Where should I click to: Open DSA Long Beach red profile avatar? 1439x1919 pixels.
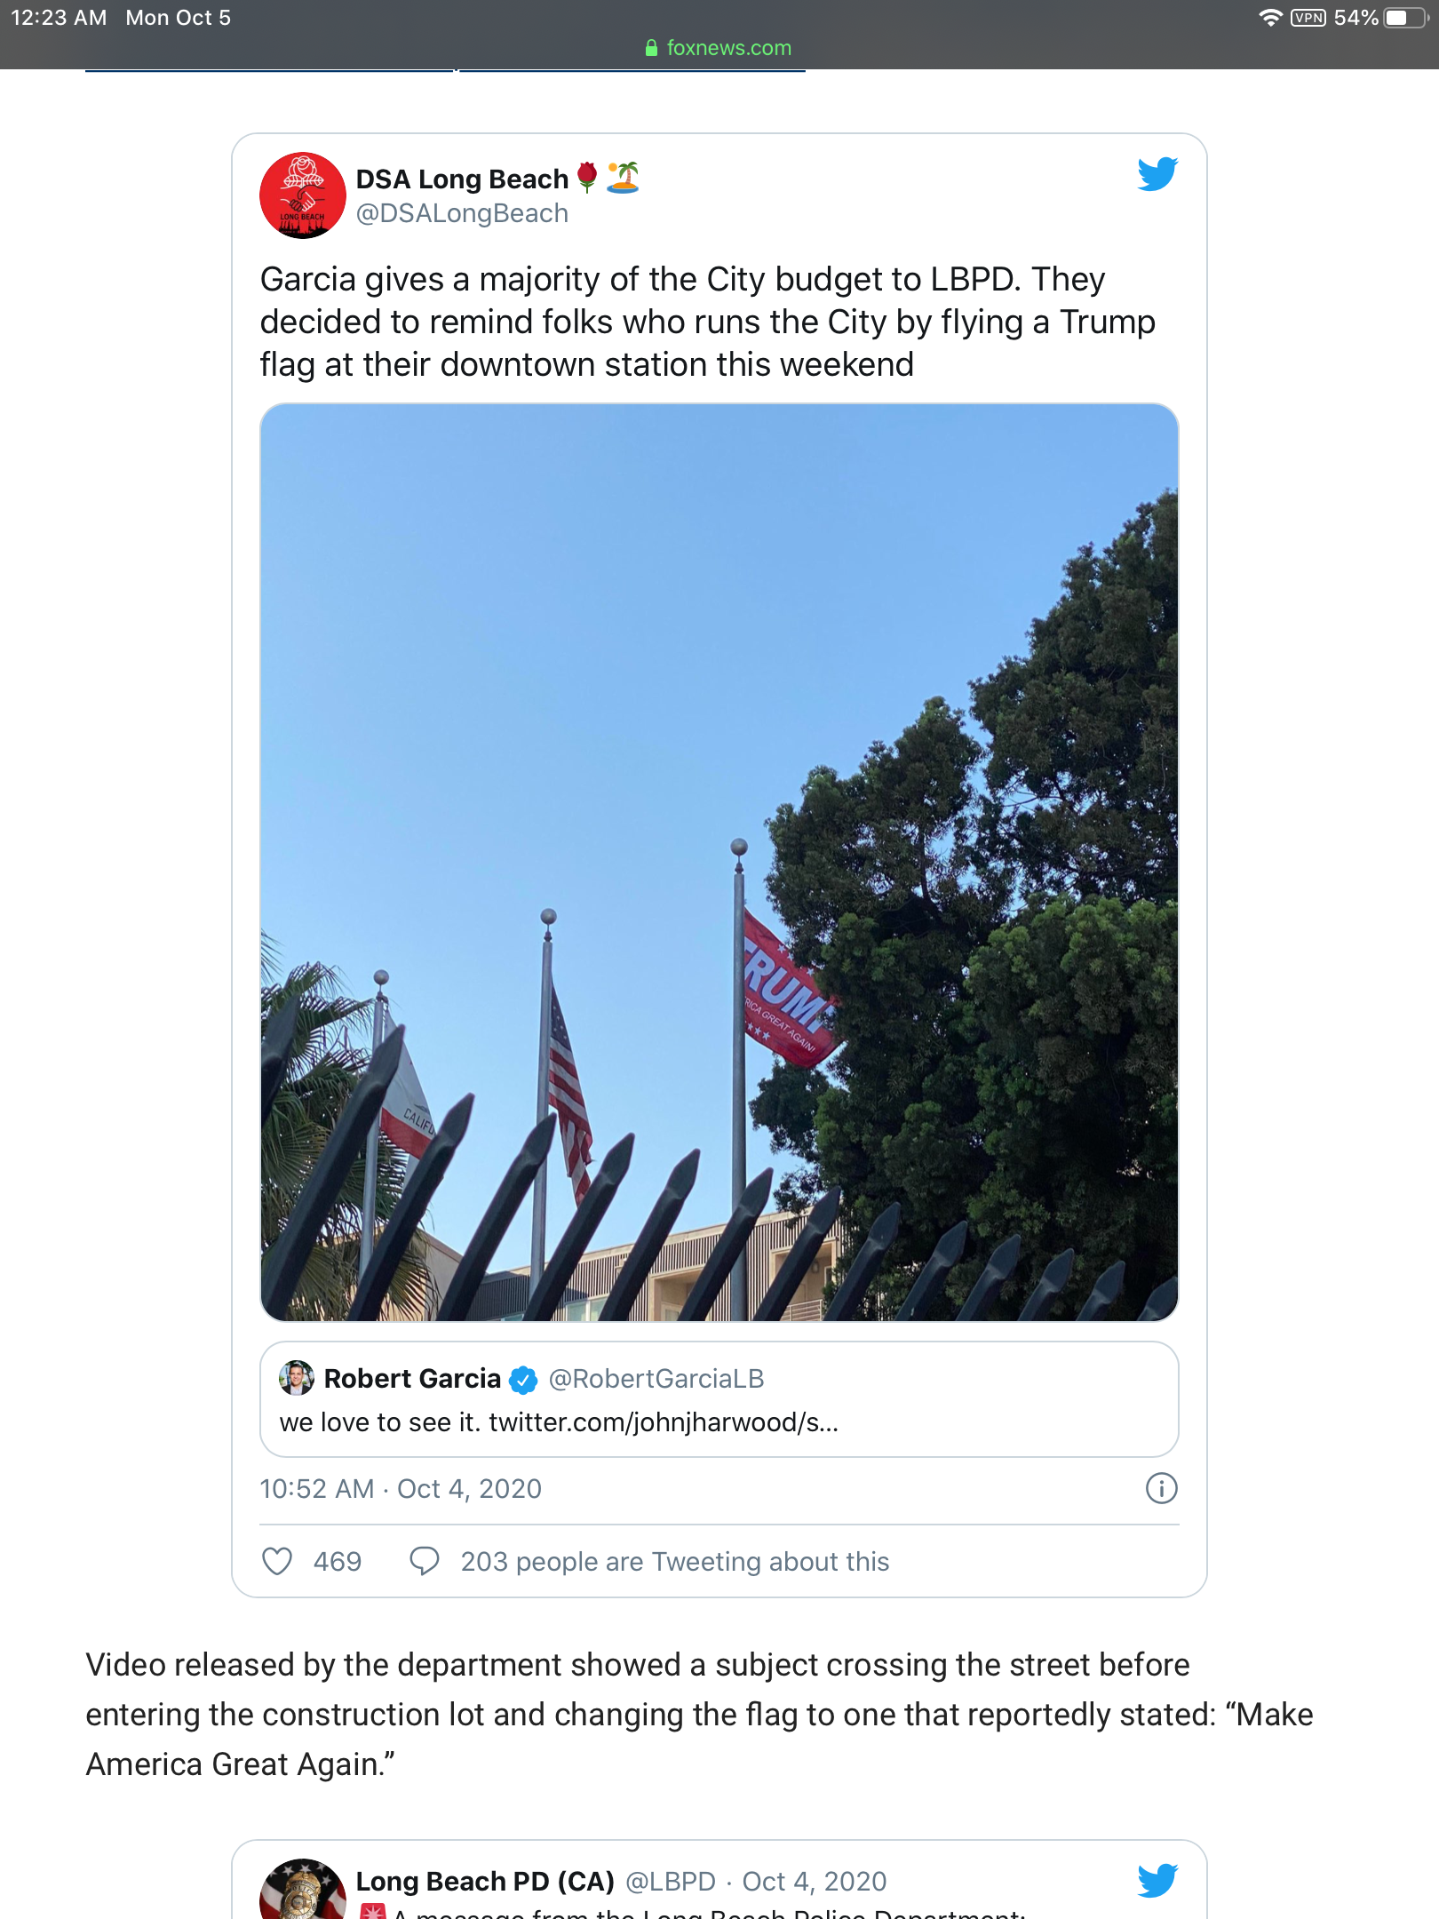(x=303, y=195)
